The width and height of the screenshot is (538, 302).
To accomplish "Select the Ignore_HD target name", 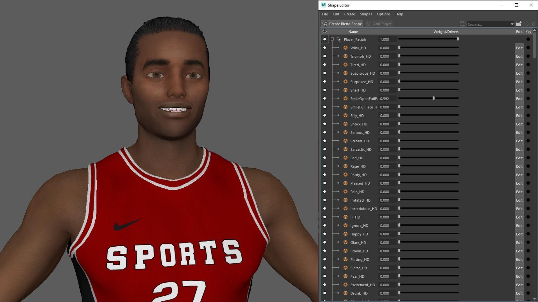I will (359, 225).
